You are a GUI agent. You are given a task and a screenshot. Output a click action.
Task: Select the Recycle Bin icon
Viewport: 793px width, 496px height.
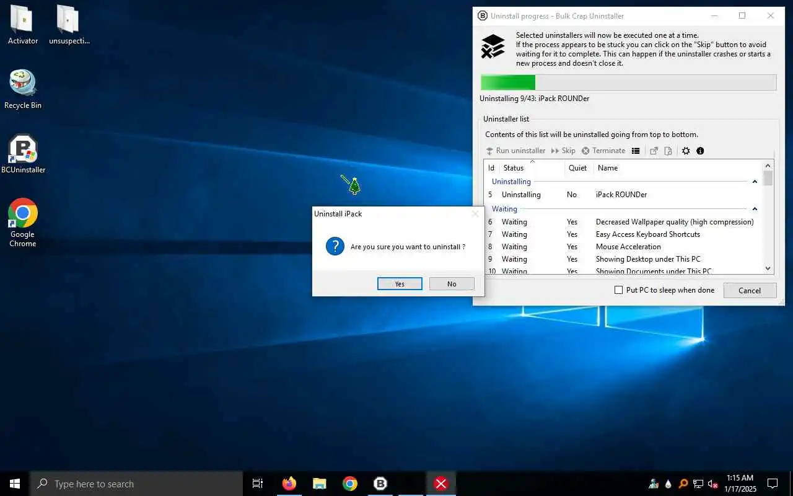pyautogui.click(x=23, y=90)
